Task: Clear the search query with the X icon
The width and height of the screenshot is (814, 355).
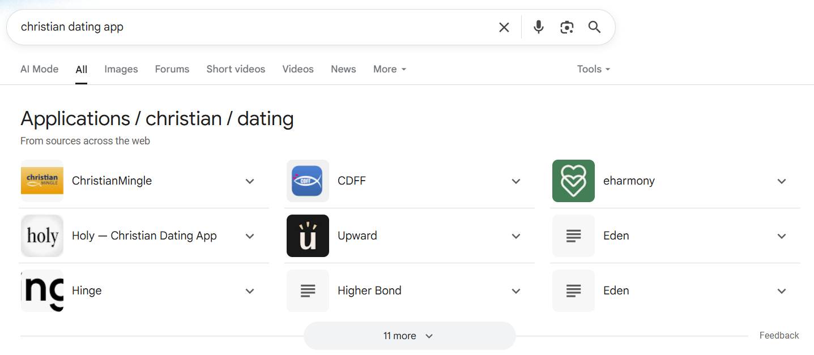Action: (x=504, y=27)
